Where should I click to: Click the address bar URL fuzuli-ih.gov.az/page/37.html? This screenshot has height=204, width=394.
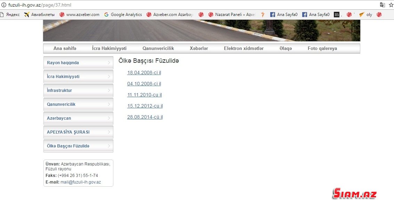pyautogui.click(x=40, y=5)
